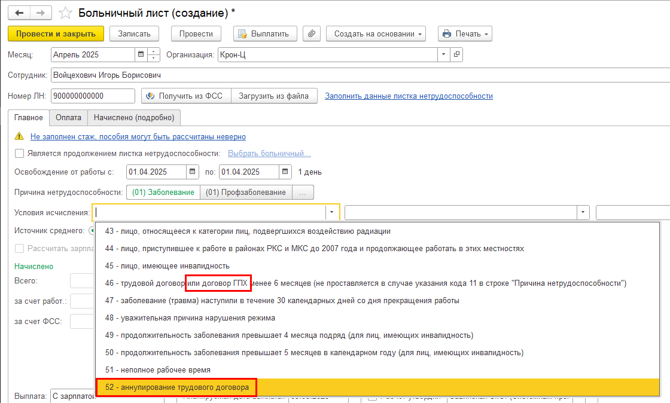Open Печать dropdown menu
This screenshot has width=670, height=403.
tap(465, 33)
